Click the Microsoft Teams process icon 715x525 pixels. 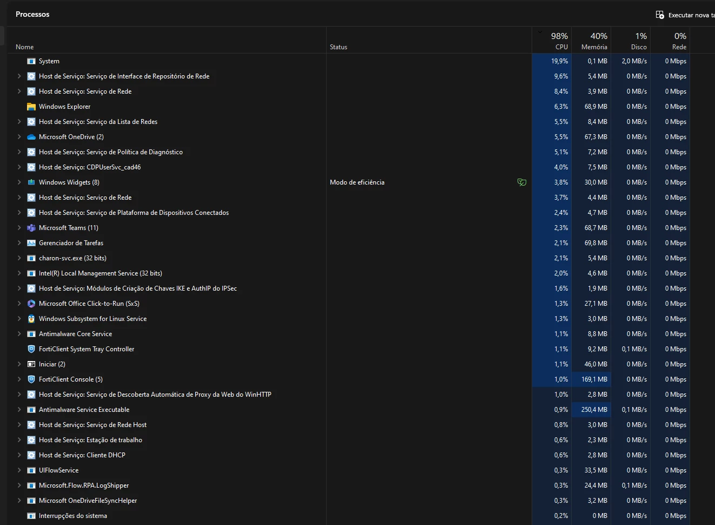pyautogui.click(x=31, y=228)
